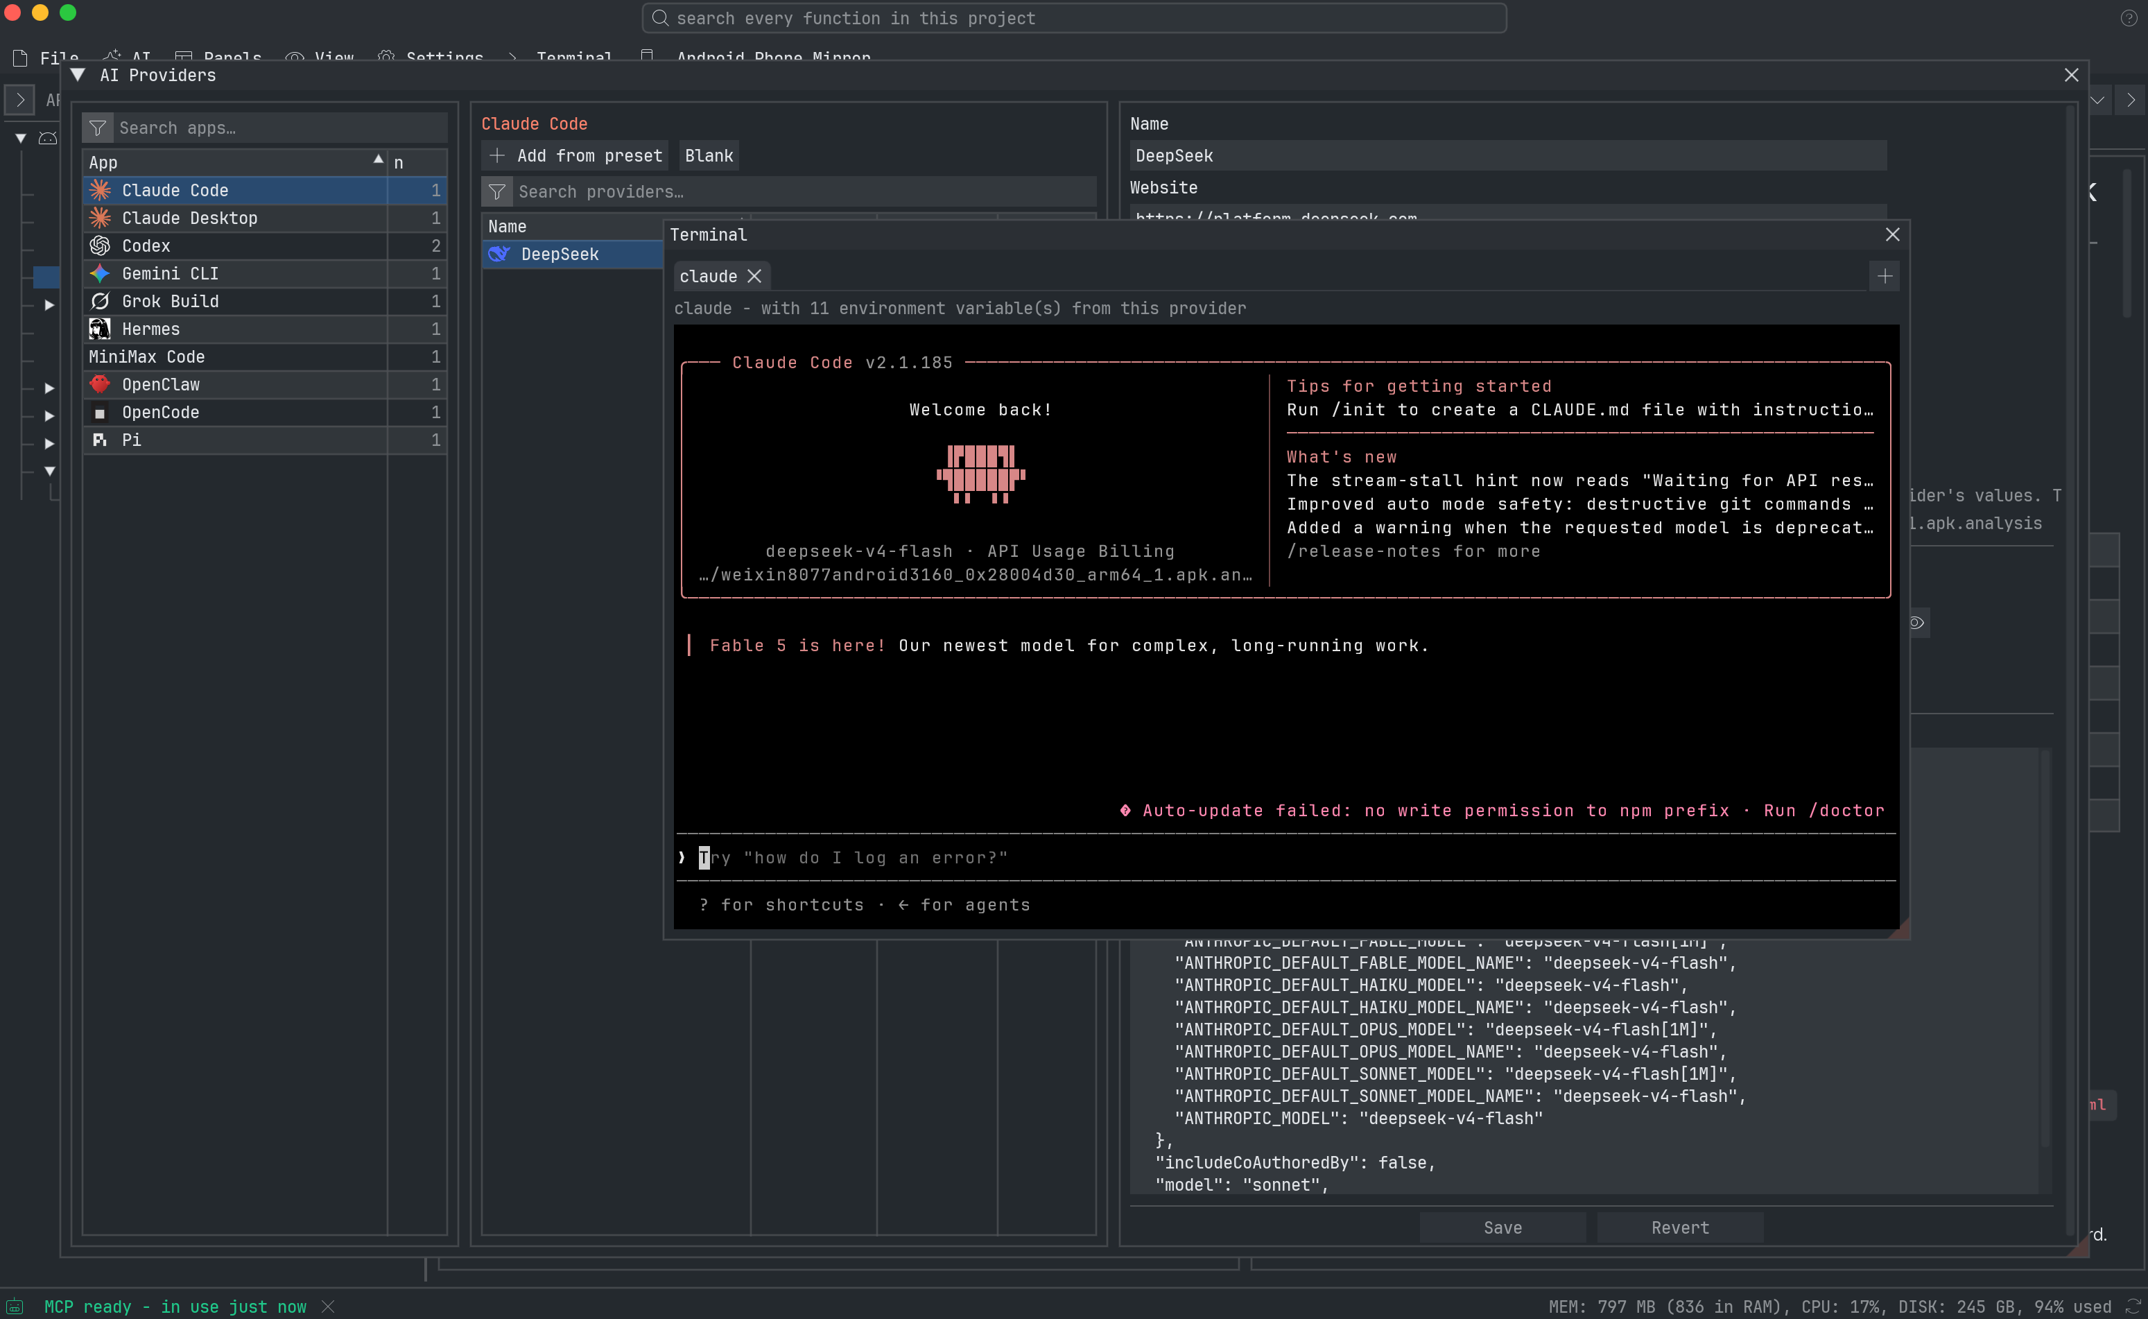Expand the left sidebar chevron panel

coord(20,101)
